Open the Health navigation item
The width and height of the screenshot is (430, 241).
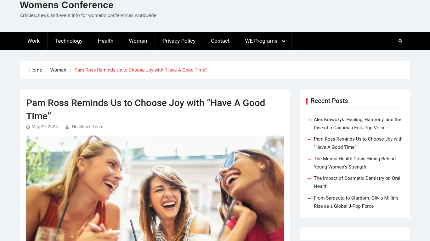click(x=105, y=41)
